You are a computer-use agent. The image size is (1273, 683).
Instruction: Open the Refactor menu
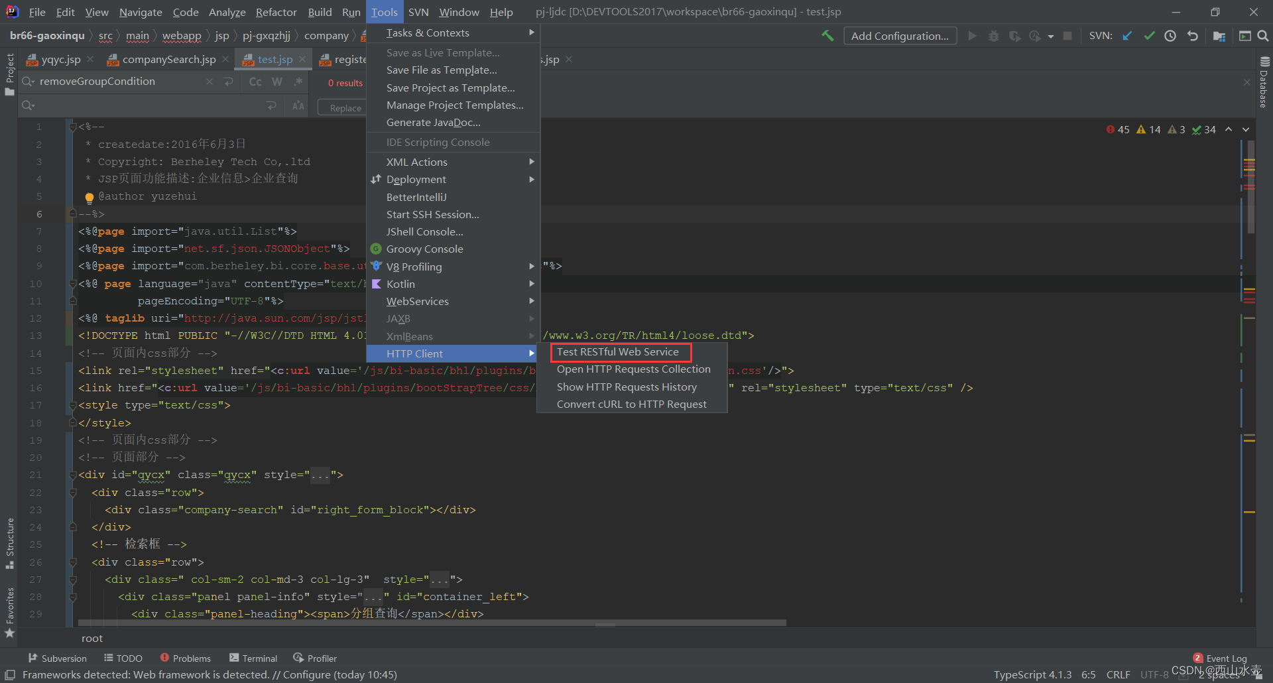[276, 12]
